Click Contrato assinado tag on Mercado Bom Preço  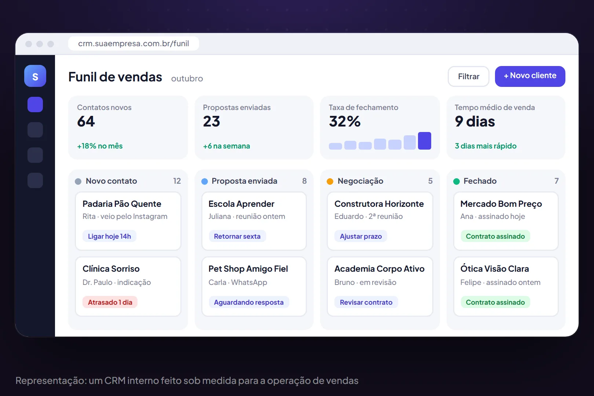pyautogui.click(x=495, y=236)
